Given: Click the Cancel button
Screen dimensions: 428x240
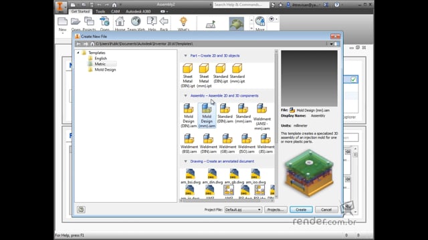Looking at the screenshot, I should (326, 209).
